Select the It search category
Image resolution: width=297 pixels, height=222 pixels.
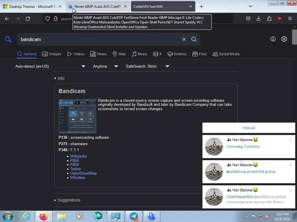pos(157,54)
